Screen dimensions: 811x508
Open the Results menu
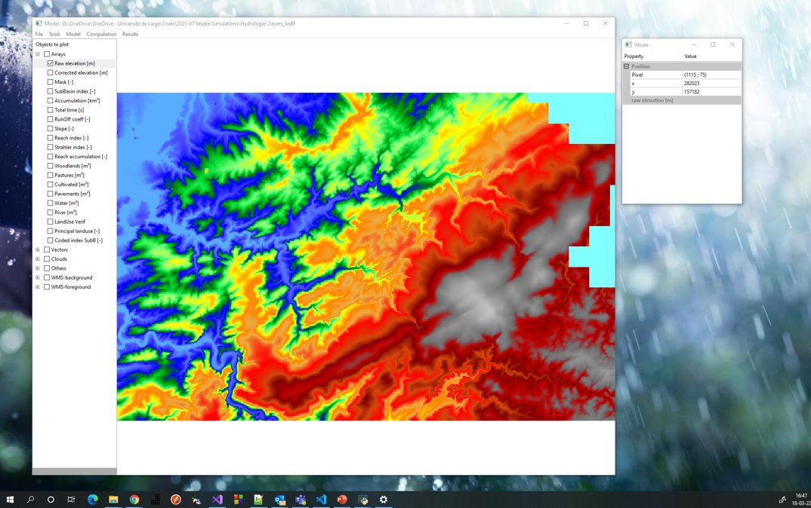(130, 34)
